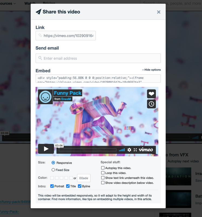
Task: Uncheck Title intro option
Action: pyautogui.click(x=68, y=186)
